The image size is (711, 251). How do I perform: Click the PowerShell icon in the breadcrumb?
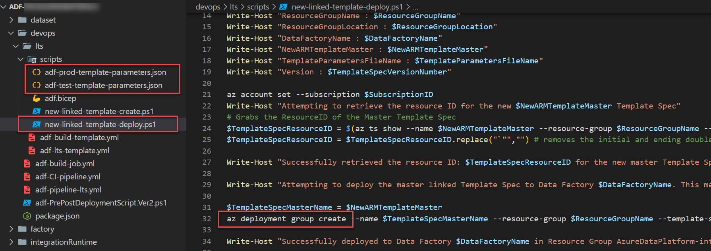pyautogui.click(x=283, y=7)
